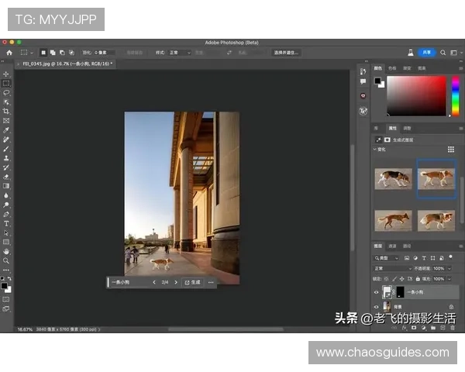Select the Lasso tool

(x=6, y=93)
